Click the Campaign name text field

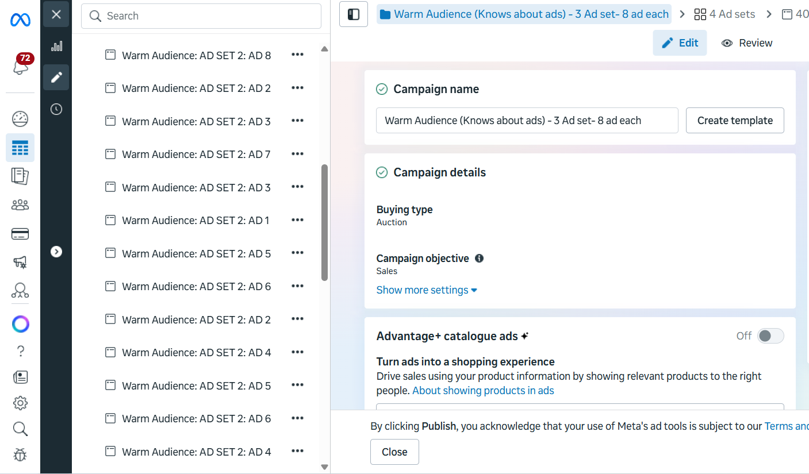[x=527, y=121]
